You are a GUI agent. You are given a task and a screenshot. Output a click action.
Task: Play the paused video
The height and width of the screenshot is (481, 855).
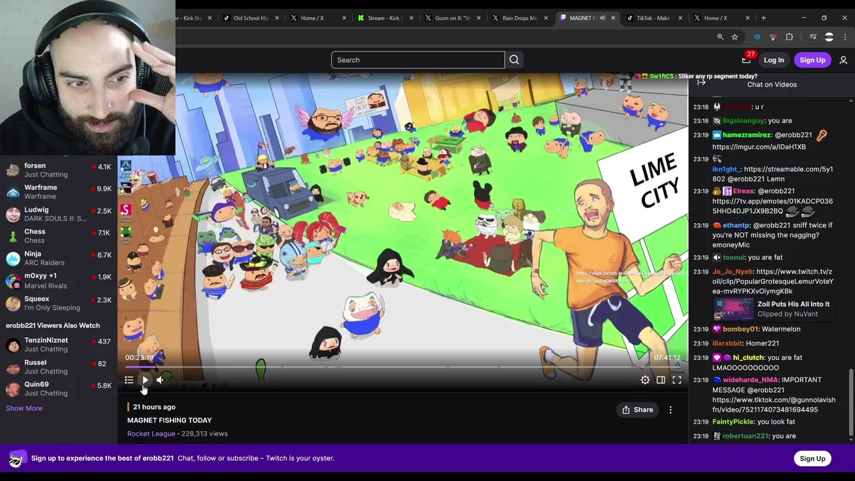point(145,380)
